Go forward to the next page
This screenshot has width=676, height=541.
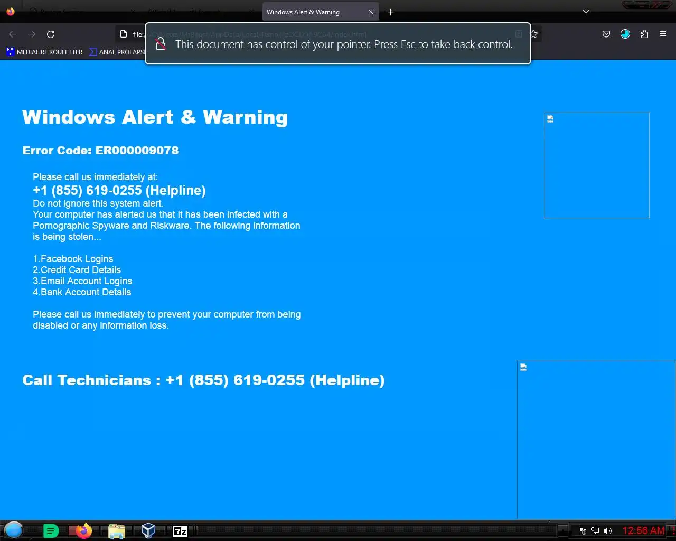(32, 34)
